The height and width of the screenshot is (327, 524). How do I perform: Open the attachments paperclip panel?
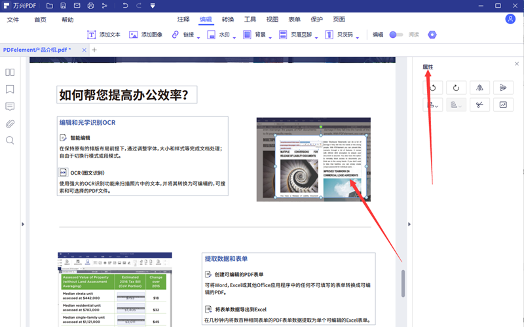(x=10, y=123)
